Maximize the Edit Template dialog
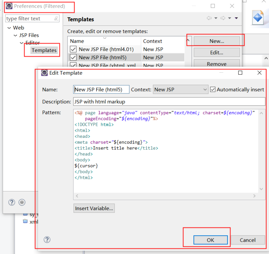The image size is (269, 254). (x=240, y=73)
